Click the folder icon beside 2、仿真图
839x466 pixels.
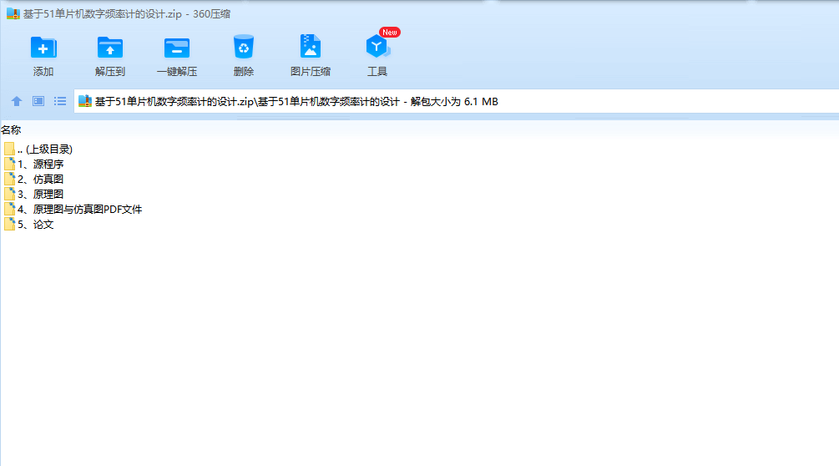pos(10,179)
